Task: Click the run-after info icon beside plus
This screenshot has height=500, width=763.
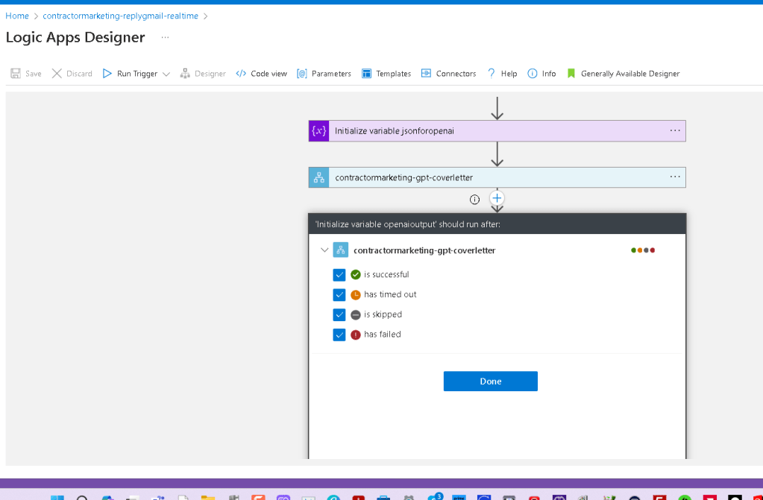Action: tap(474, 200)
